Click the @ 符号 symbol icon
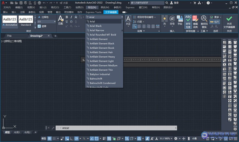 pos(172,21)
